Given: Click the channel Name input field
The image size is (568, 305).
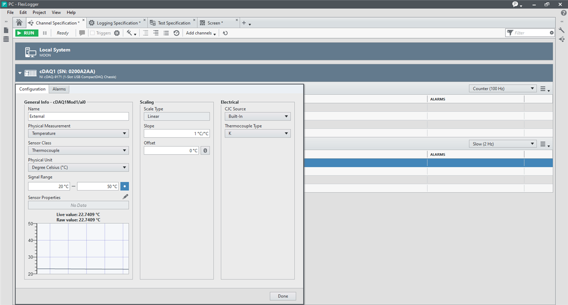Looking at the screenshot, I should pos(78,116).
